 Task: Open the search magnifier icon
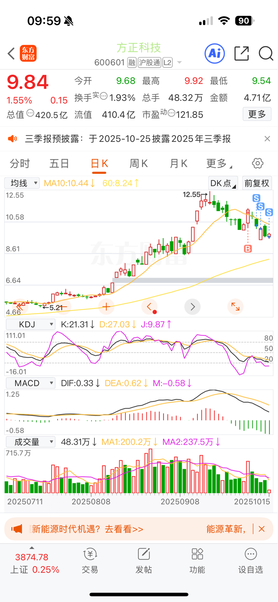coord(266,54)
